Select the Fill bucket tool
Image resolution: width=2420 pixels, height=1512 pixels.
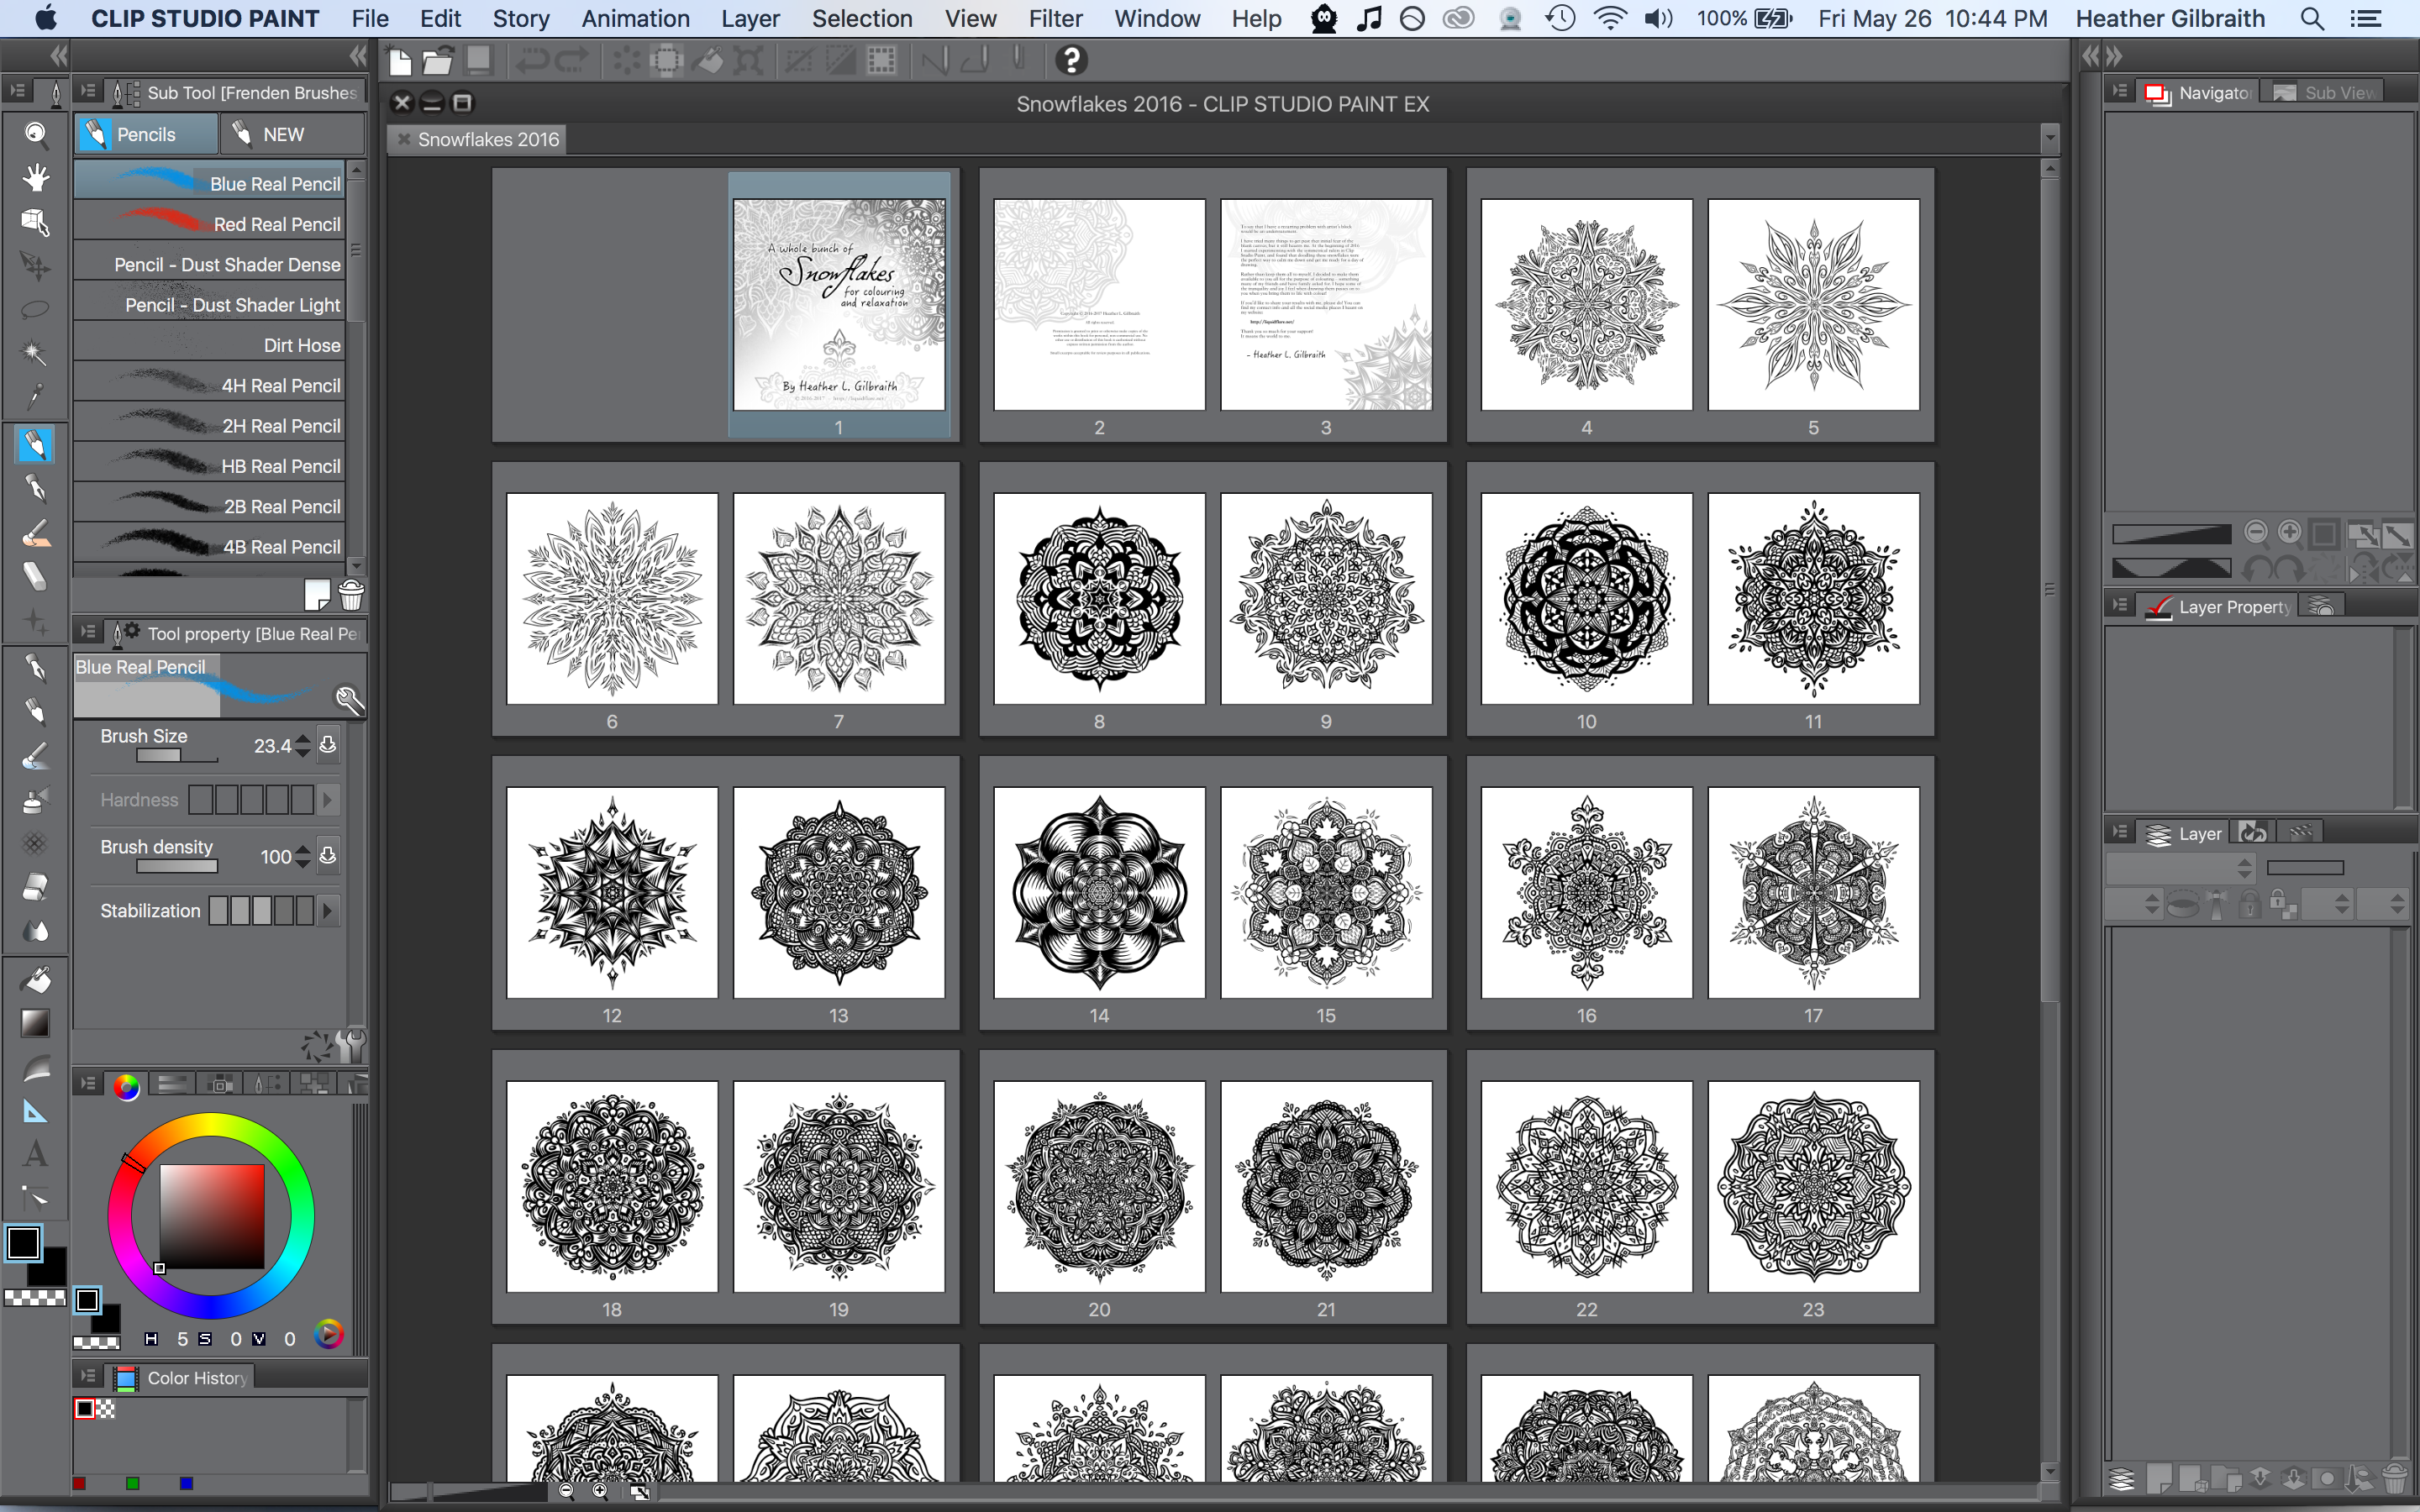35,980
